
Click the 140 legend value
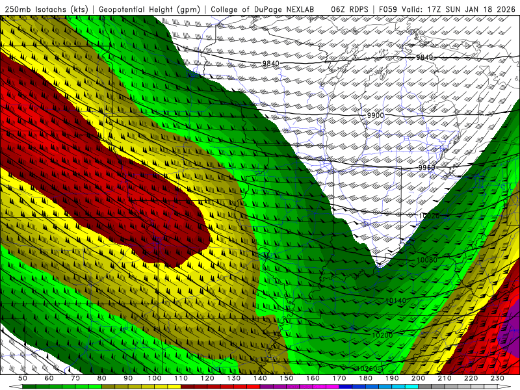click(261, 378)
